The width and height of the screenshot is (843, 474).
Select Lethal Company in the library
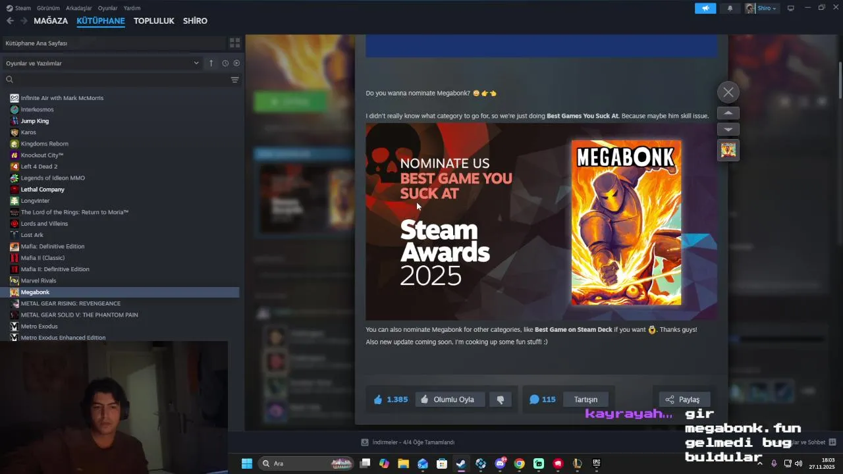click(x=42, y=190)
